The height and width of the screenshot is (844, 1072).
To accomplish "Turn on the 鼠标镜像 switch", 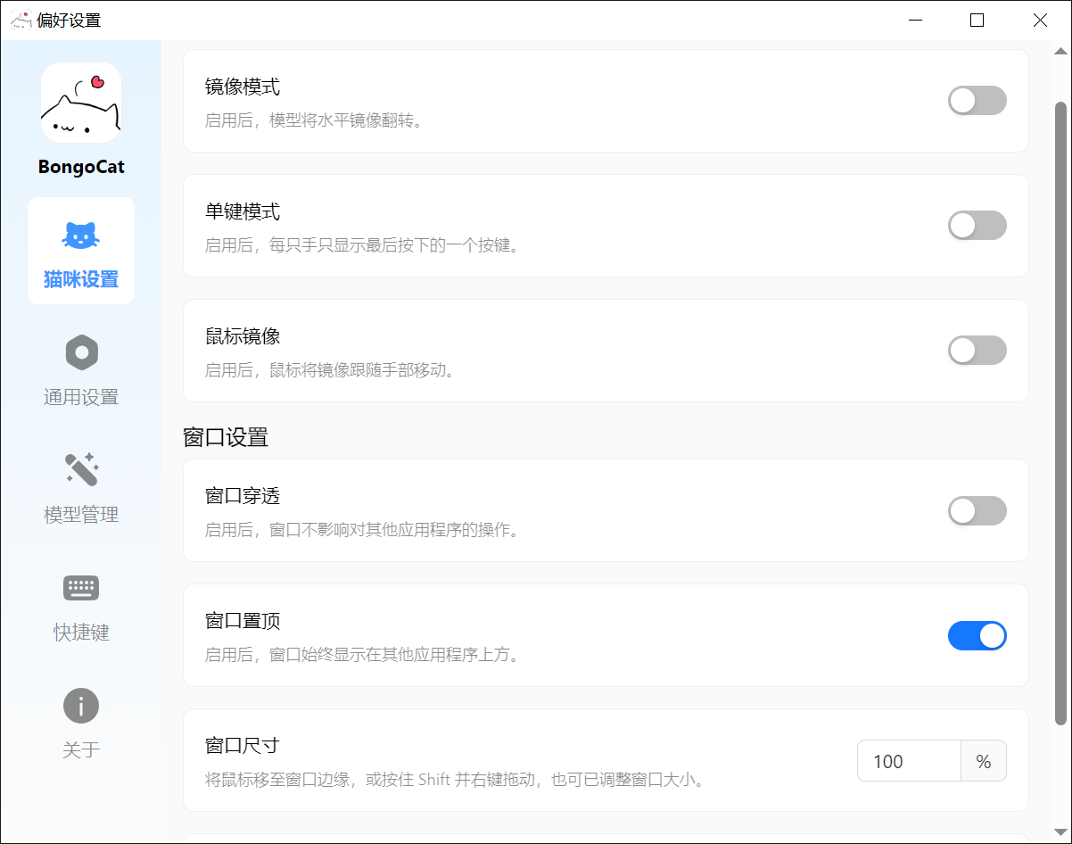I will (x=977, y=351).
